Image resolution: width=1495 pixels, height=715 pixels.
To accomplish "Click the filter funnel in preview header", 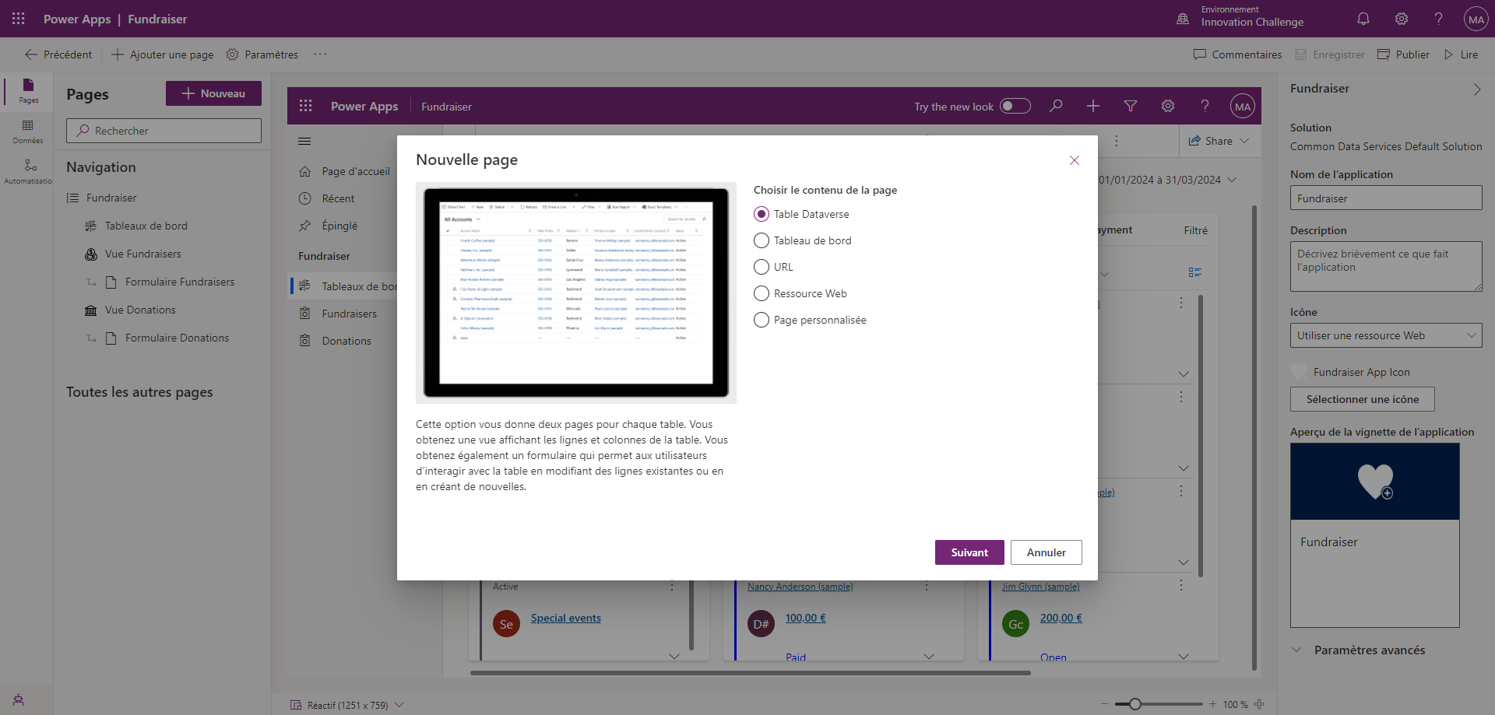I will pos(1131,106).
